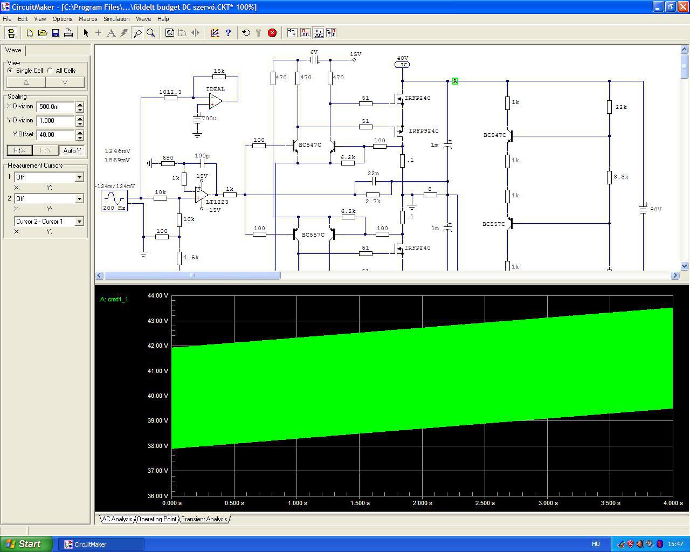Click the blue question mark Help icon
Screen dimensions: 690x552
[x=228, y=33]
